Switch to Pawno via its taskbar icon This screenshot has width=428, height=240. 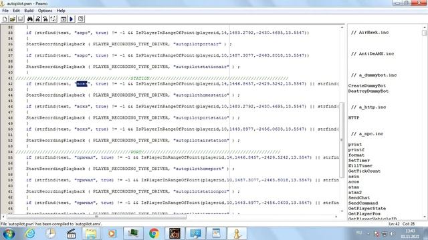coord(237,234)
